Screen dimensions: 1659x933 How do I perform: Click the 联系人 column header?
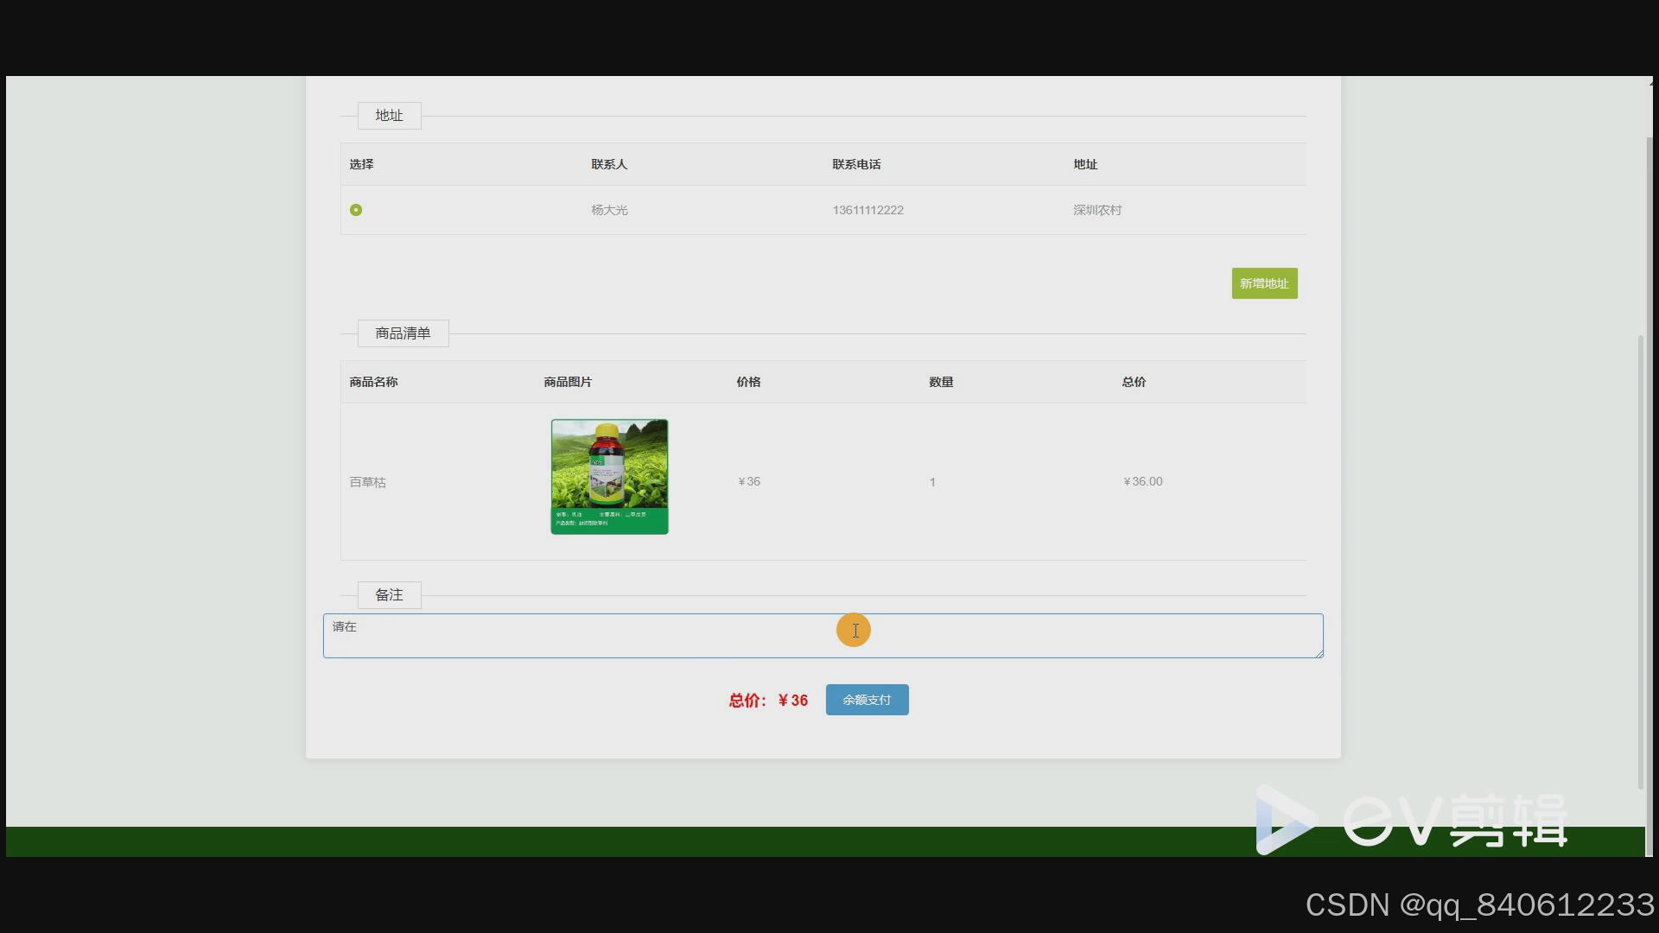pos(609,164)
